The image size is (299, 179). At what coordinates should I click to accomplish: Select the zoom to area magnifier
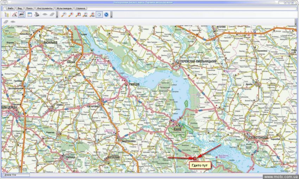pos(78,15)
